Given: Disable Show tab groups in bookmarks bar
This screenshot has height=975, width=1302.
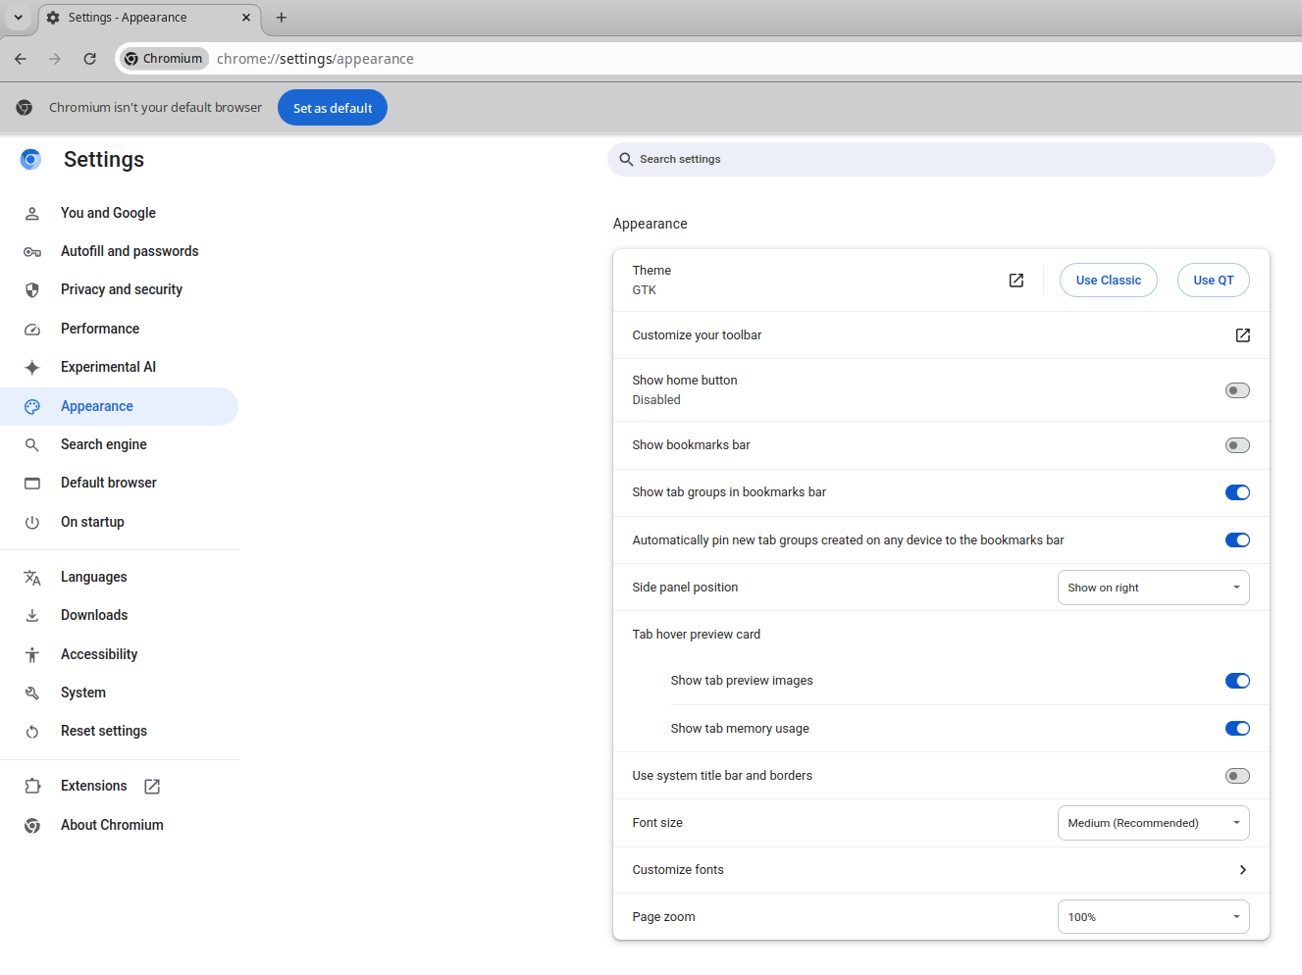Looking at the screenshot, I should pyautogui.click(x=1237, y=492).
